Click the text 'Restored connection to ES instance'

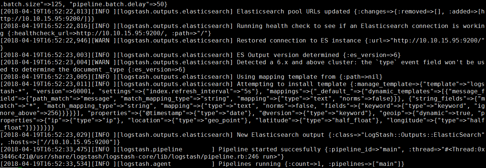coord(299,40)
